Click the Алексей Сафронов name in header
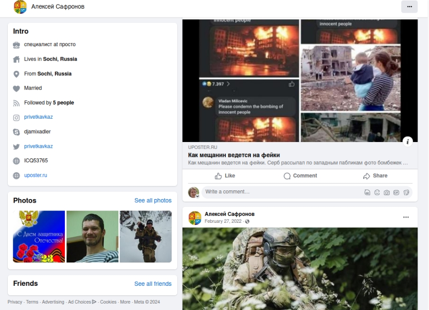This screenshot has width=429, height=310. pyautogui.click(x=58, y=6)
